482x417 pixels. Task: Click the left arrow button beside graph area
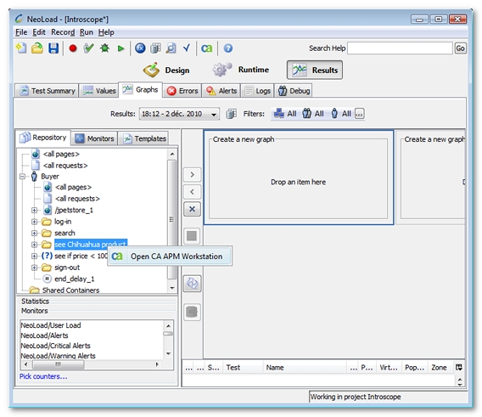point(192,192)
